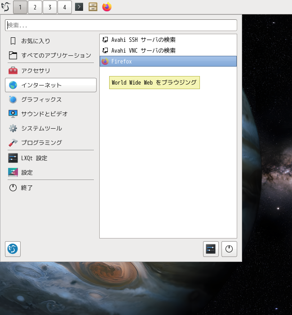This screenshot has width=292, height=315.
Task: Click the bookmark icon beside お気に入り
Action: 13,41
